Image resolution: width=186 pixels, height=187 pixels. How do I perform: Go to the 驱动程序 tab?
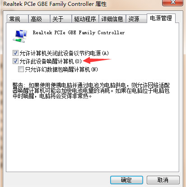click(x=85, y=19)
